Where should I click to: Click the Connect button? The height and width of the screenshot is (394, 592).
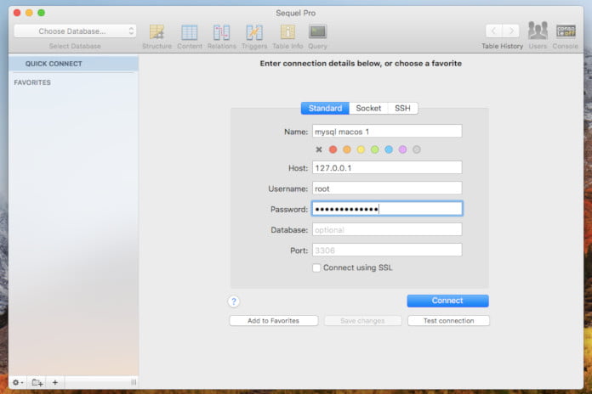tap(447, 301)
